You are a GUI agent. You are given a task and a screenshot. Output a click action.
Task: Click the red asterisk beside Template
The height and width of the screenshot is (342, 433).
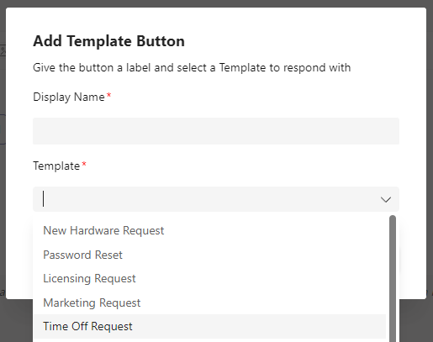84,165
